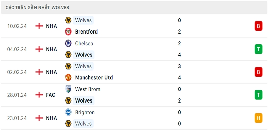Click green T result badge for Chelsea match
This screenshot has width=268, height=134.
coord(258,49)
